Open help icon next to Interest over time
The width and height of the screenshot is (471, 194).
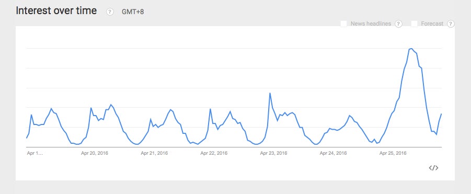pos(110,12)
